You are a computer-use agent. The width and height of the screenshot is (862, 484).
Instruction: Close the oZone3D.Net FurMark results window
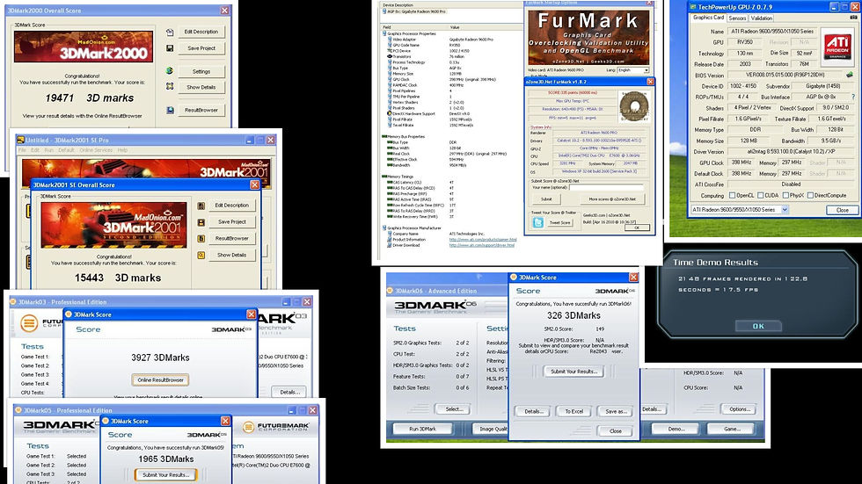650,81
